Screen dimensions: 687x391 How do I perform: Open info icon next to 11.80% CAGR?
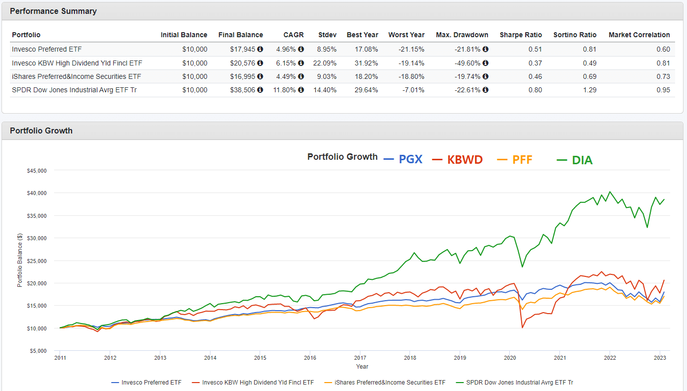point(301,90)
